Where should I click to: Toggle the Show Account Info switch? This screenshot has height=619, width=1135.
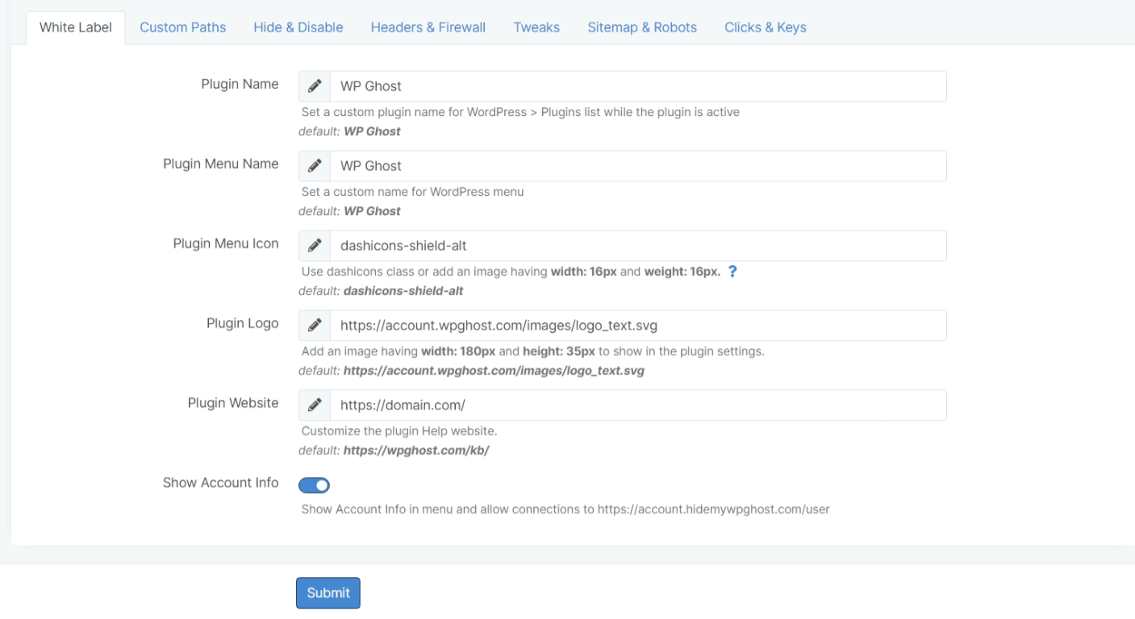pos(315,485)
